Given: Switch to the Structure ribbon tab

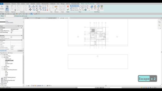Looking at the screenshot, I should pyautogui.click(x=14, y=4).
